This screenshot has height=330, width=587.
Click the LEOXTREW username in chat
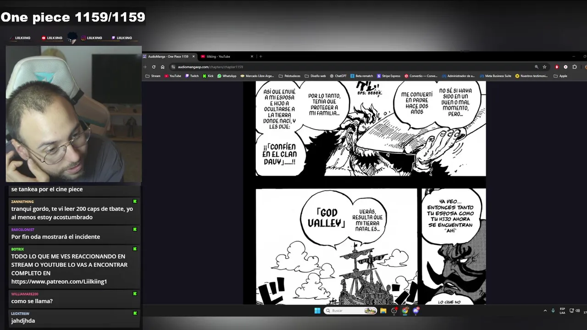(x=20, y=313)
